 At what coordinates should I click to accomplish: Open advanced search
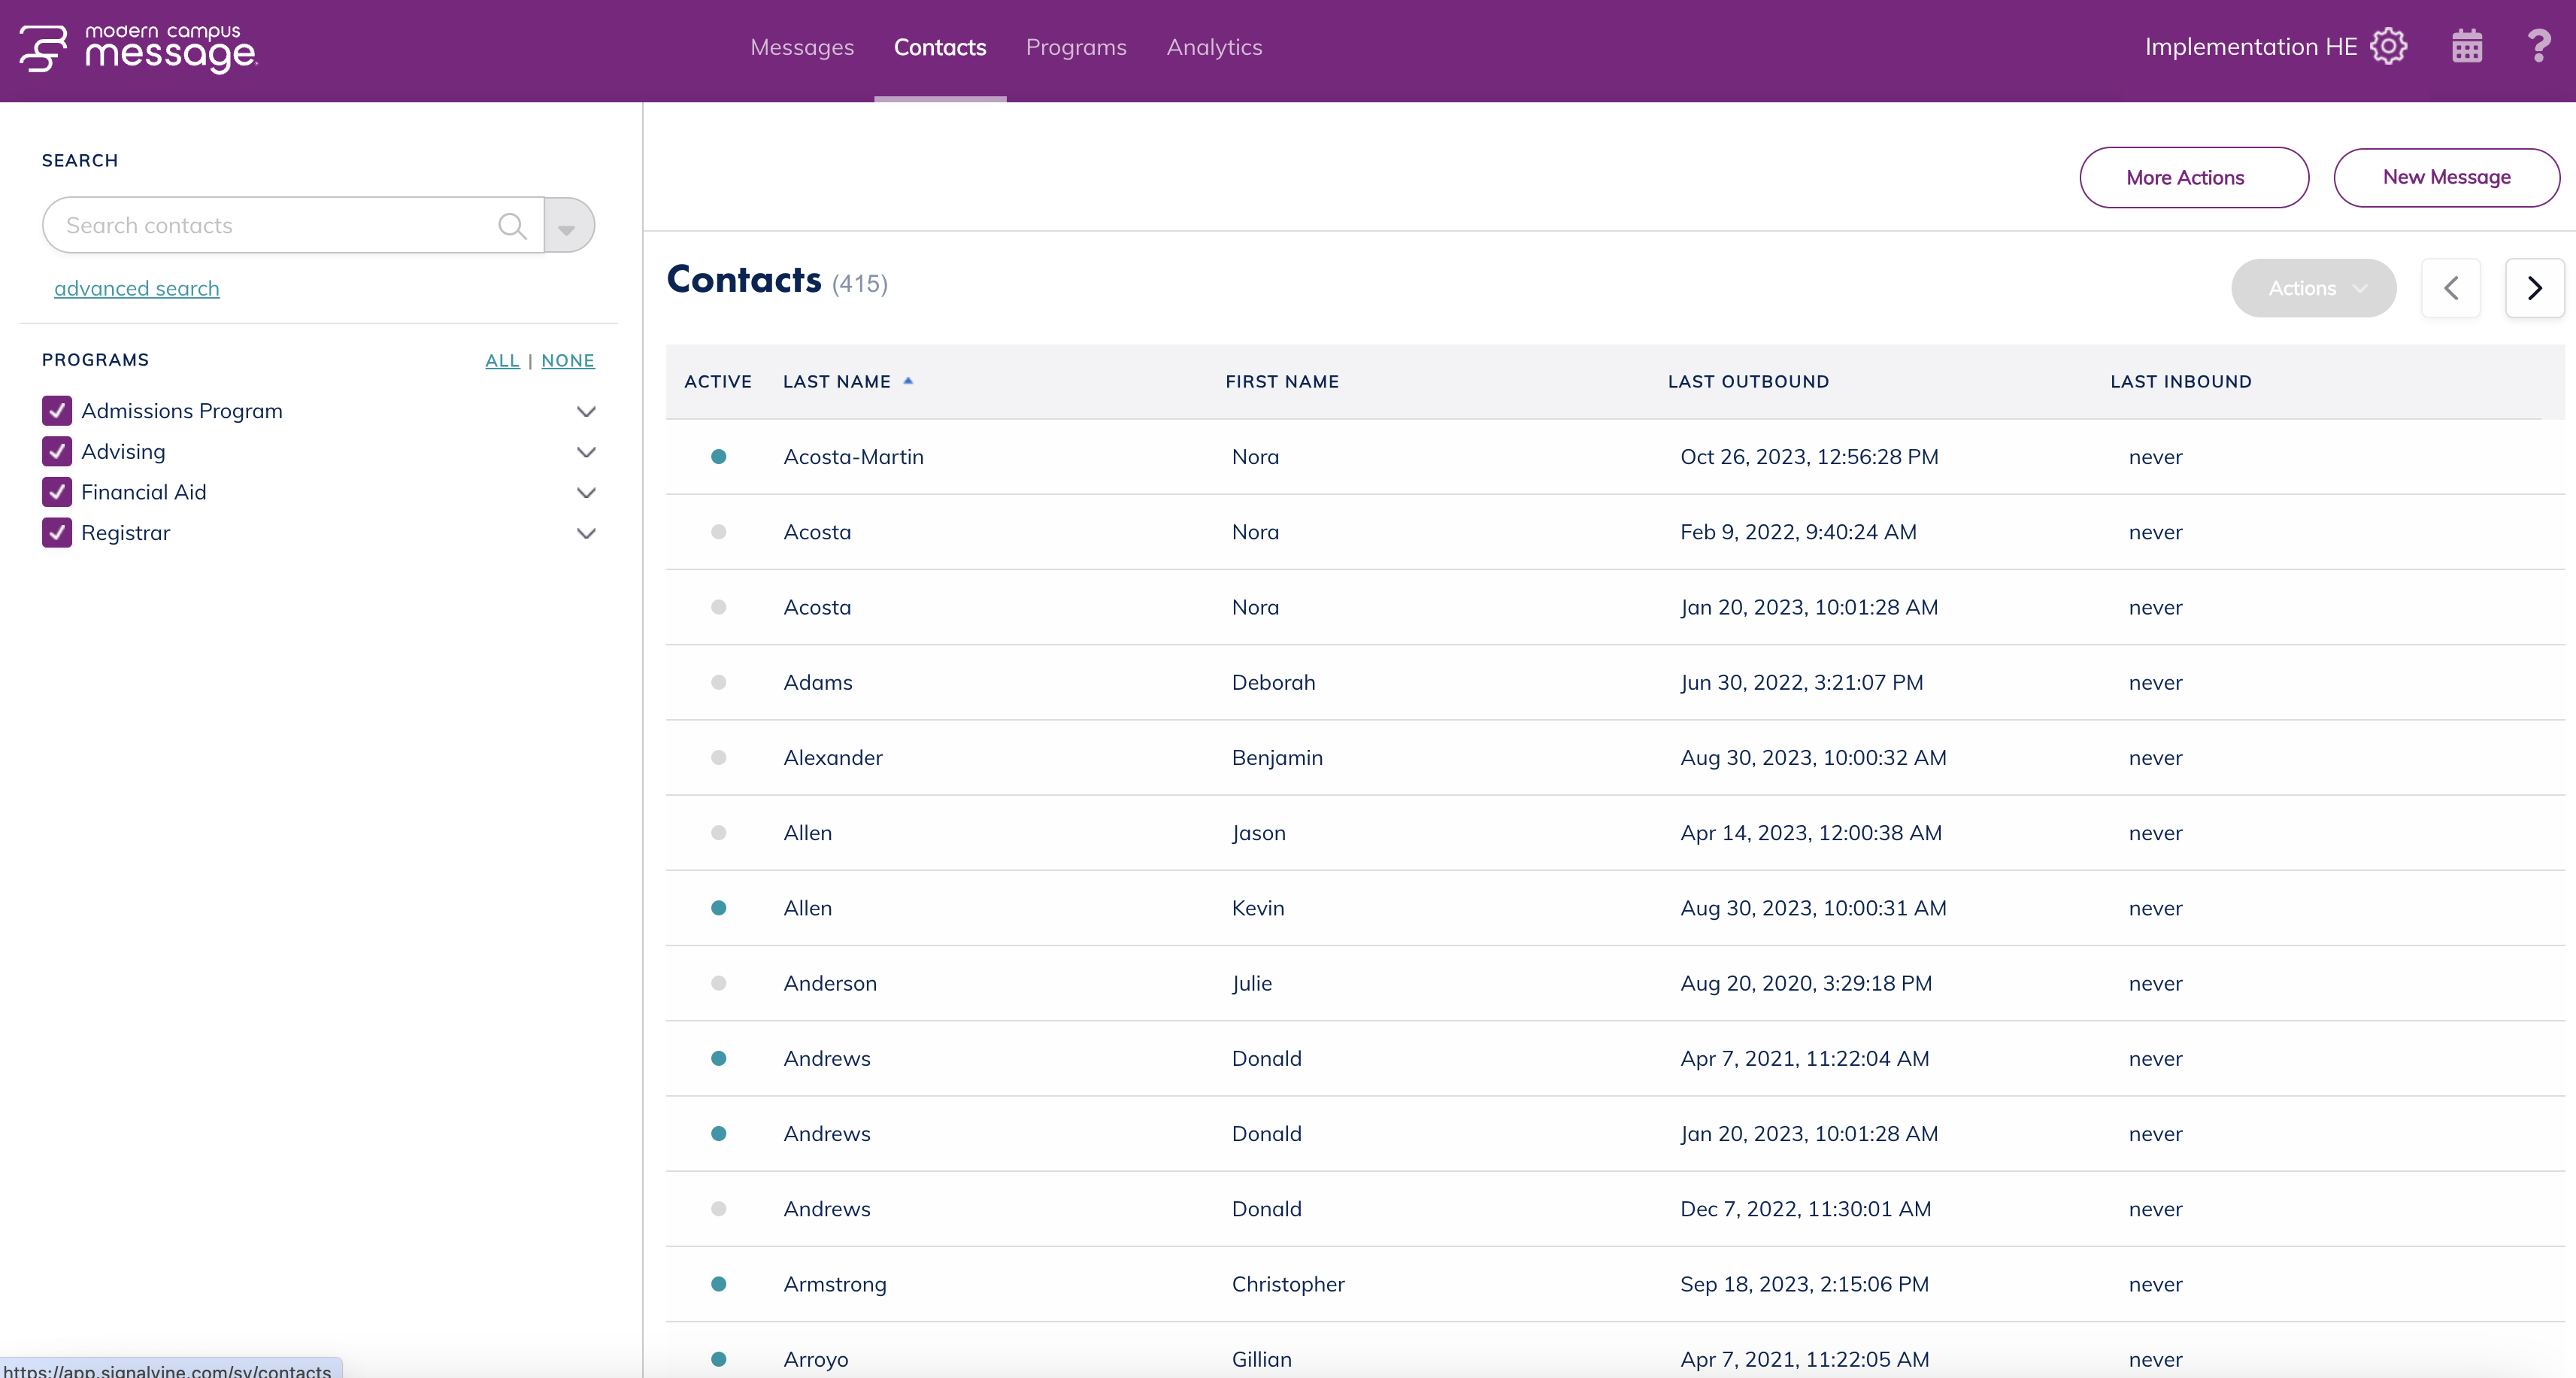click(x=136, y=287)
